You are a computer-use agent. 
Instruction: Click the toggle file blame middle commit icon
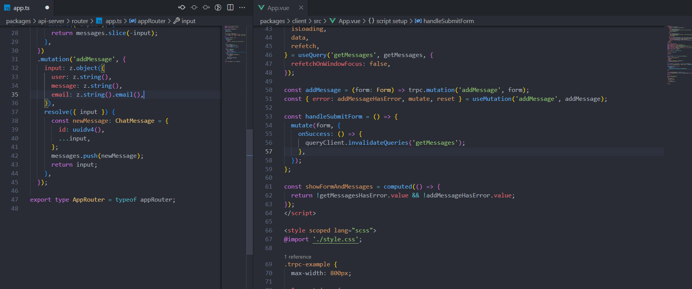pyautogui.click(x=194, y=7)
